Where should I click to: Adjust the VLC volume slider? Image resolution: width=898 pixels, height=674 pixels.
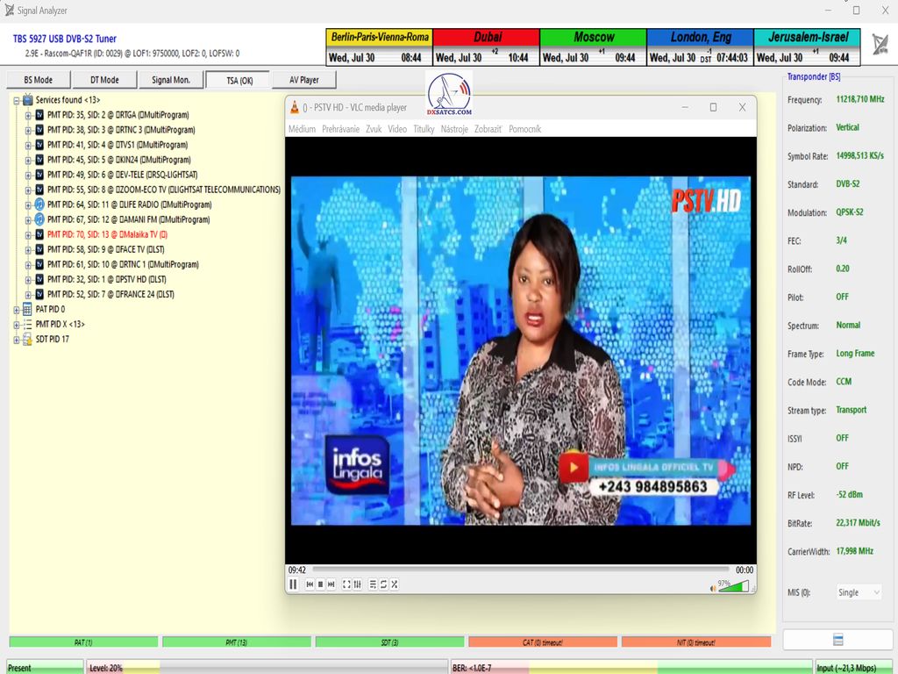tap(733, 586)
